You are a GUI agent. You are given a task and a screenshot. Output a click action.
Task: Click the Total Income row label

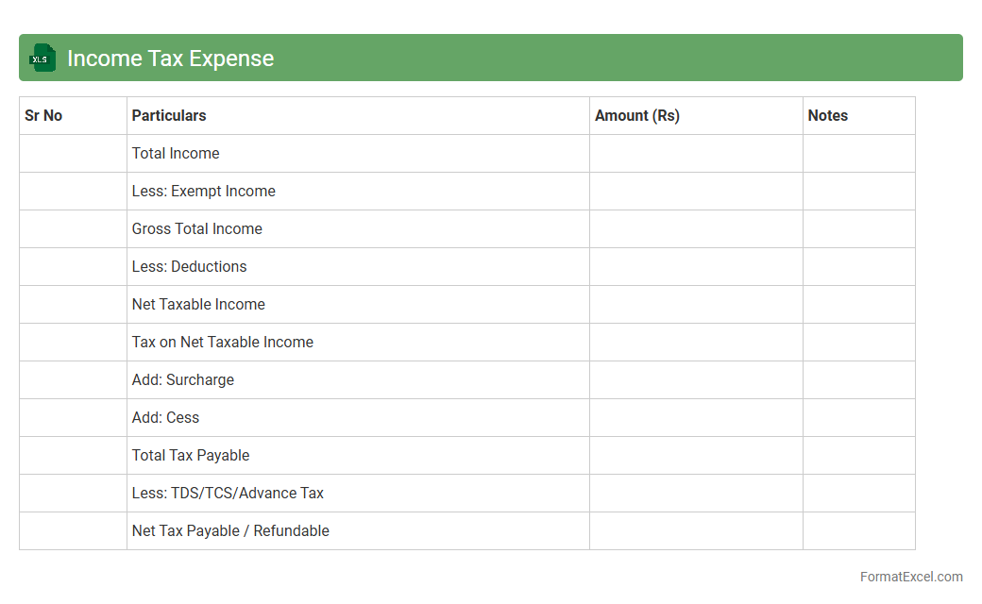[176, 154]
